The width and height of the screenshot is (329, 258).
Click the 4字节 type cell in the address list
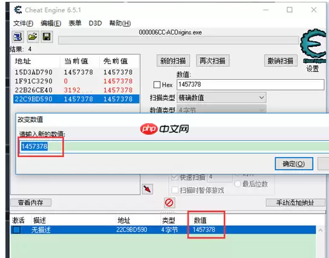[x=169, y=230]
